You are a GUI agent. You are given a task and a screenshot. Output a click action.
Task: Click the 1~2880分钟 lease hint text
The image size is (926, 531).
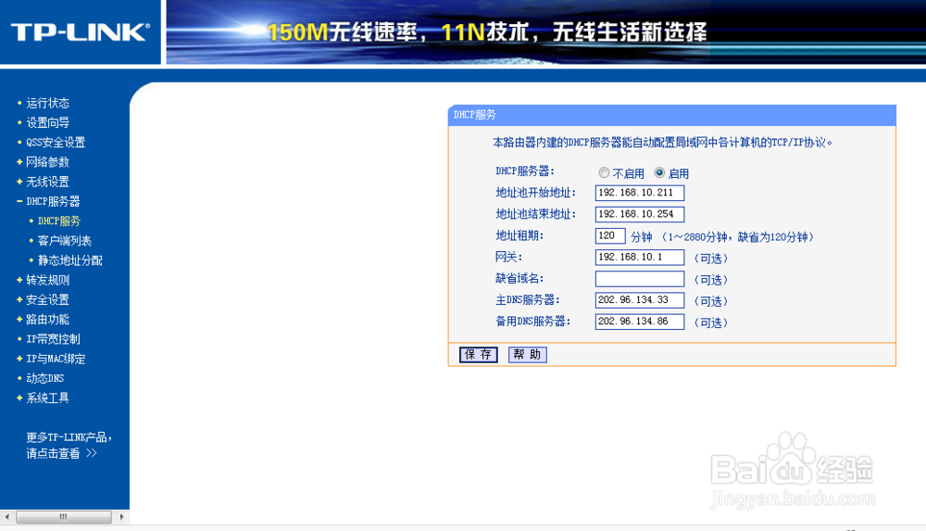click(x=738, y=237)
